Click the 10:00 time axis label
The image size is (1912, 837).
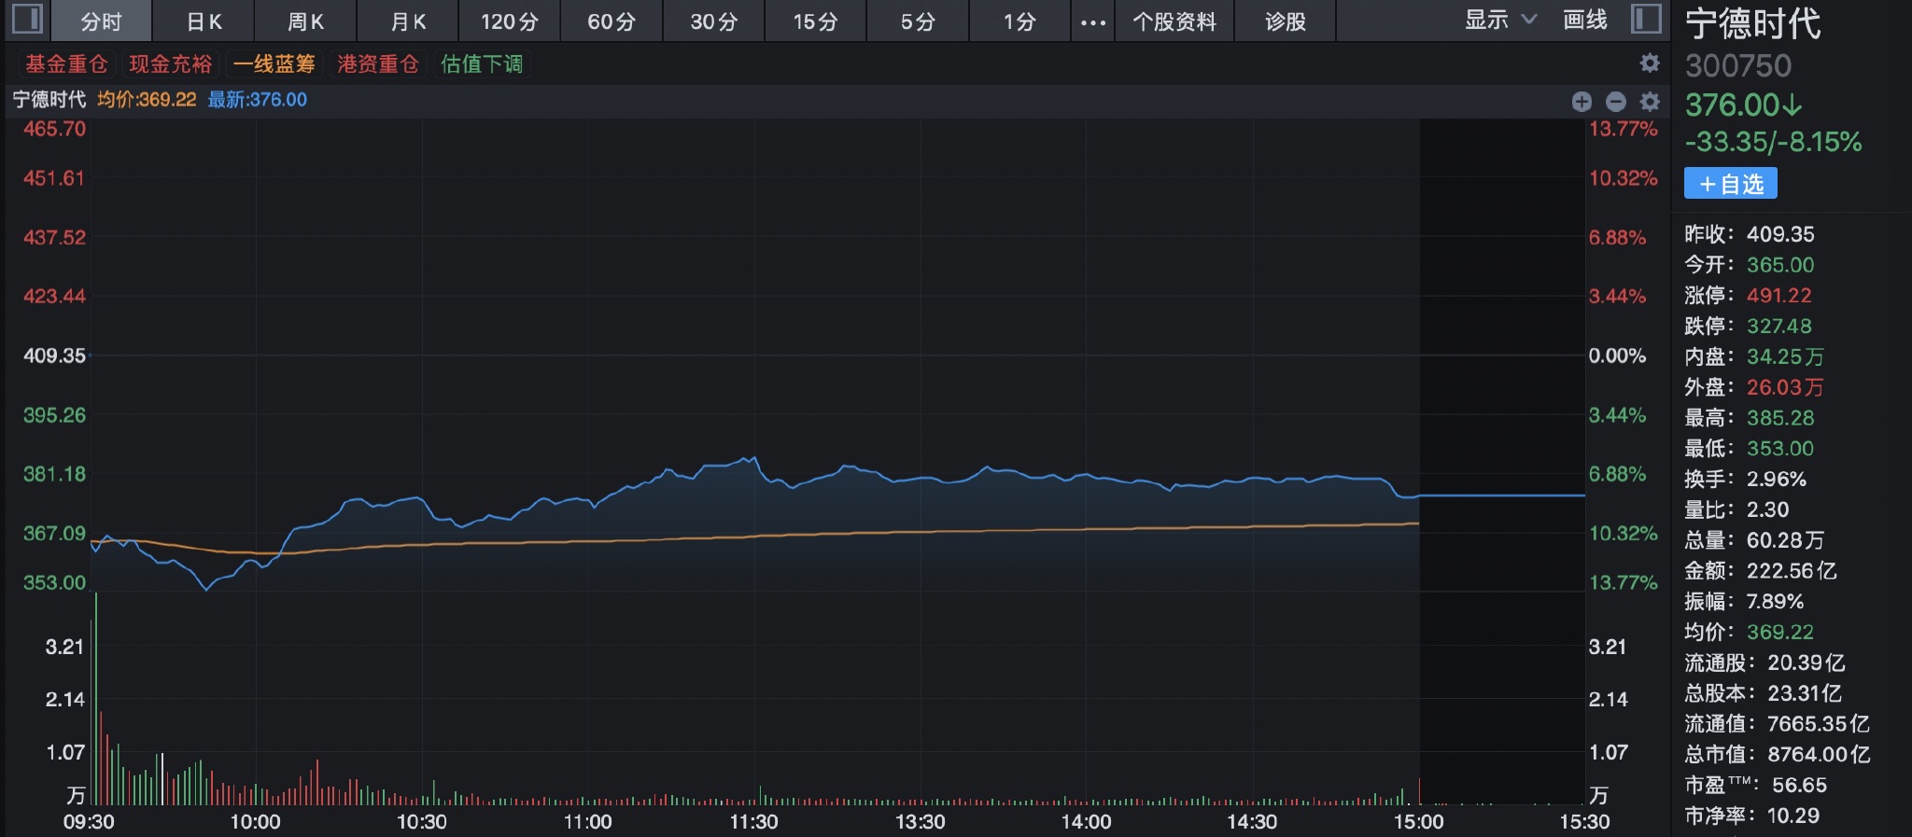click(x=255, y=822)
